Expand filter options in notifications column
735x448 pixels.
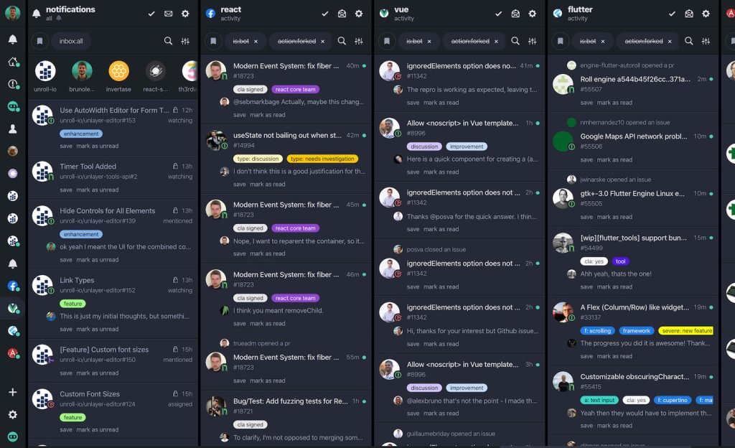pyautogui.click(x=185, y=41)
